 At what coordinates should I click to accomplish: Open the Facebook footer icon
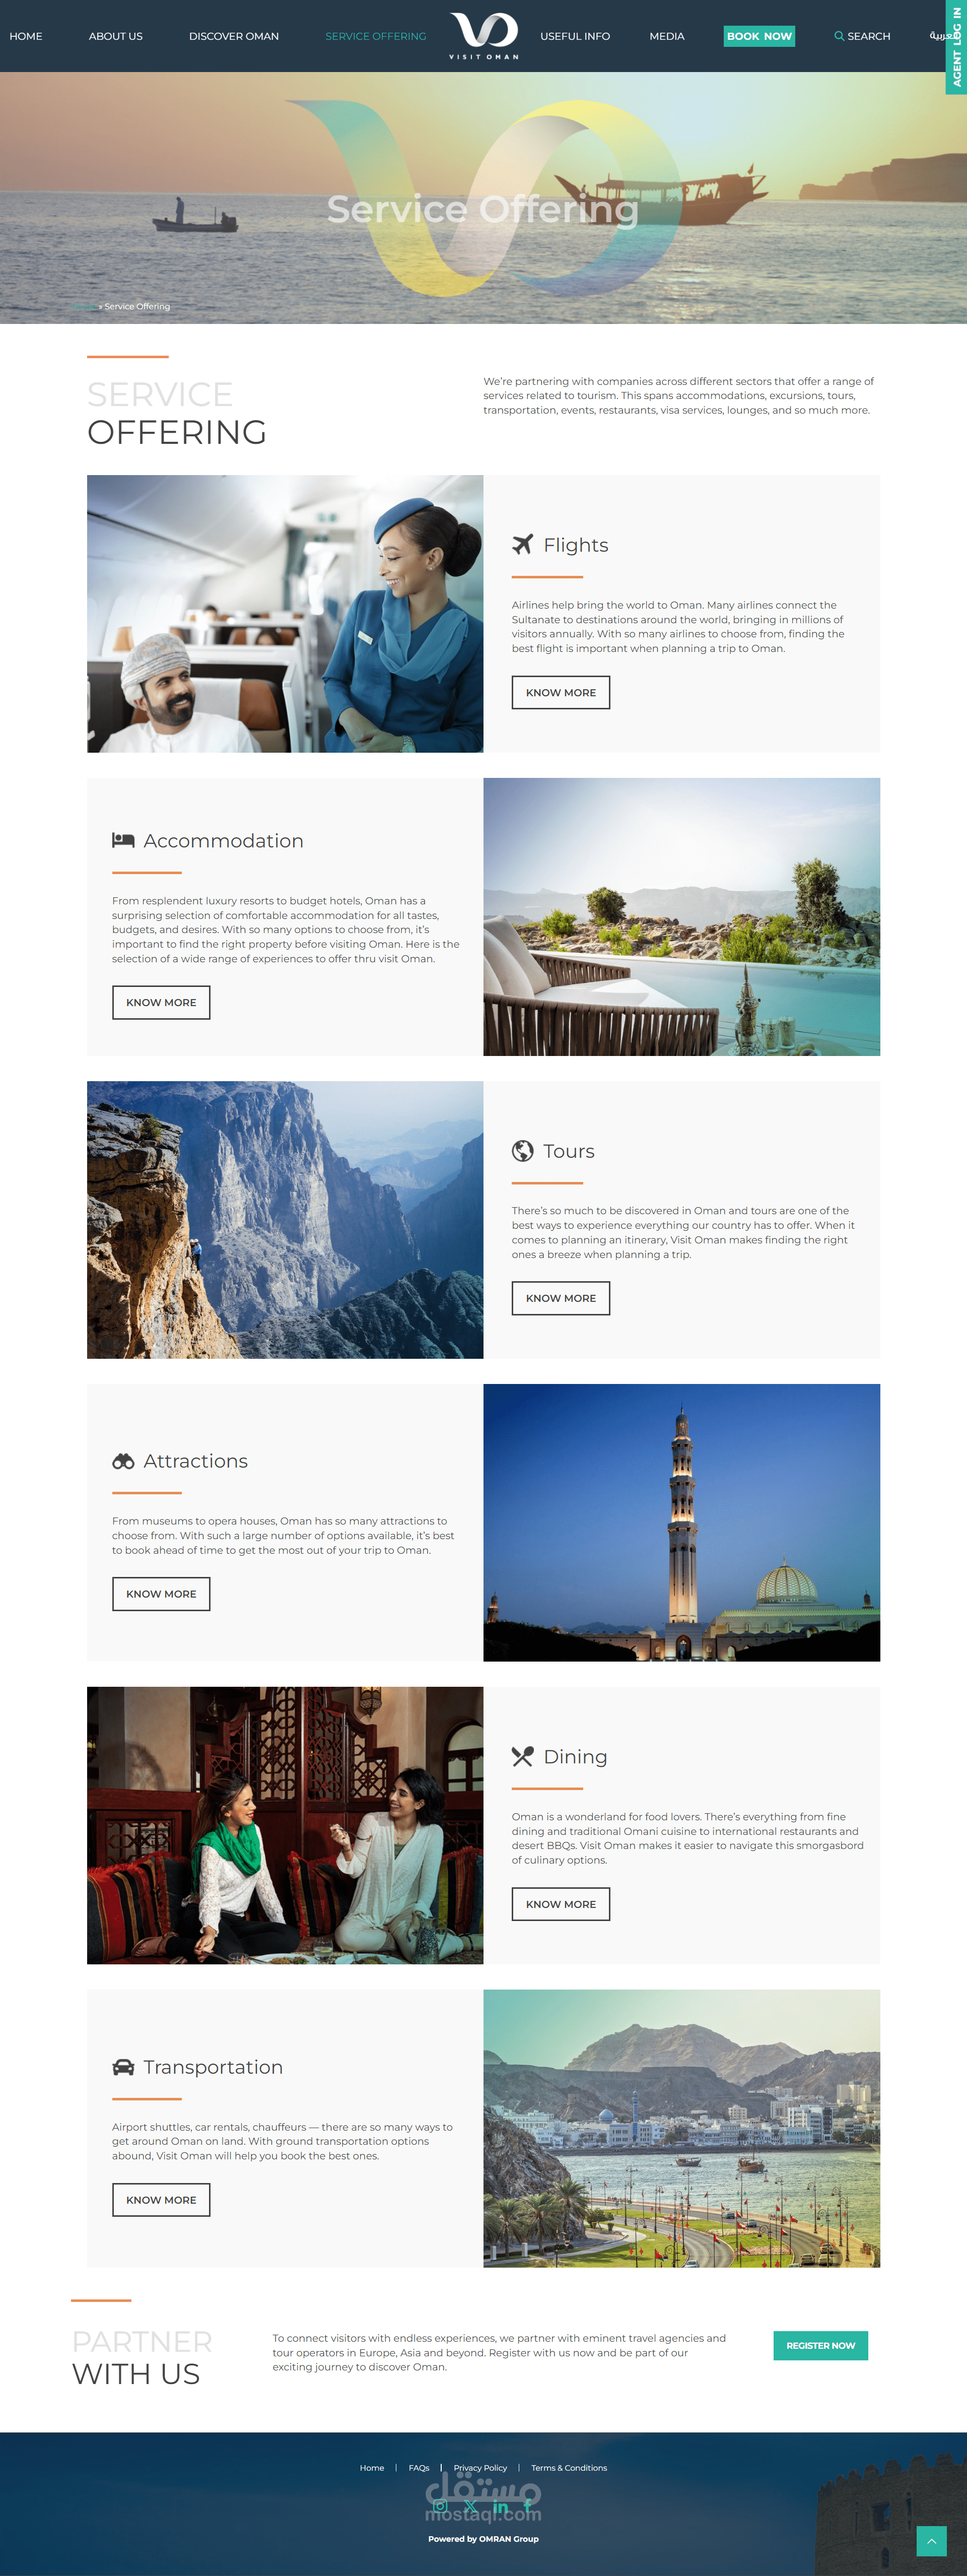(528, 2506)
